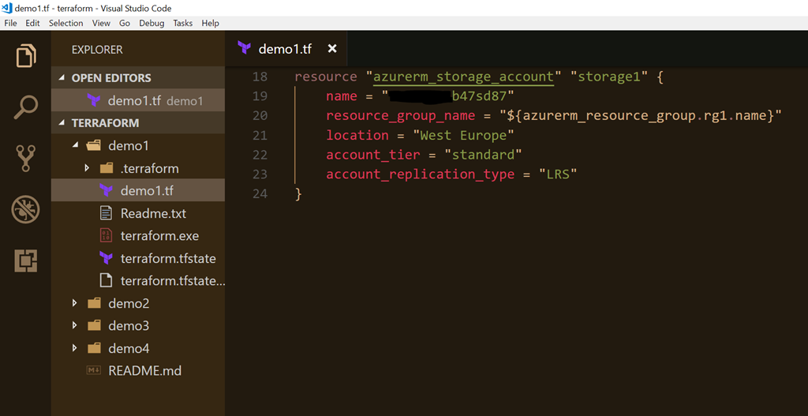Open the Debug view icon
Image resolution: width=808 pixels, height=416 pixels.
click(x=25, y=210)
